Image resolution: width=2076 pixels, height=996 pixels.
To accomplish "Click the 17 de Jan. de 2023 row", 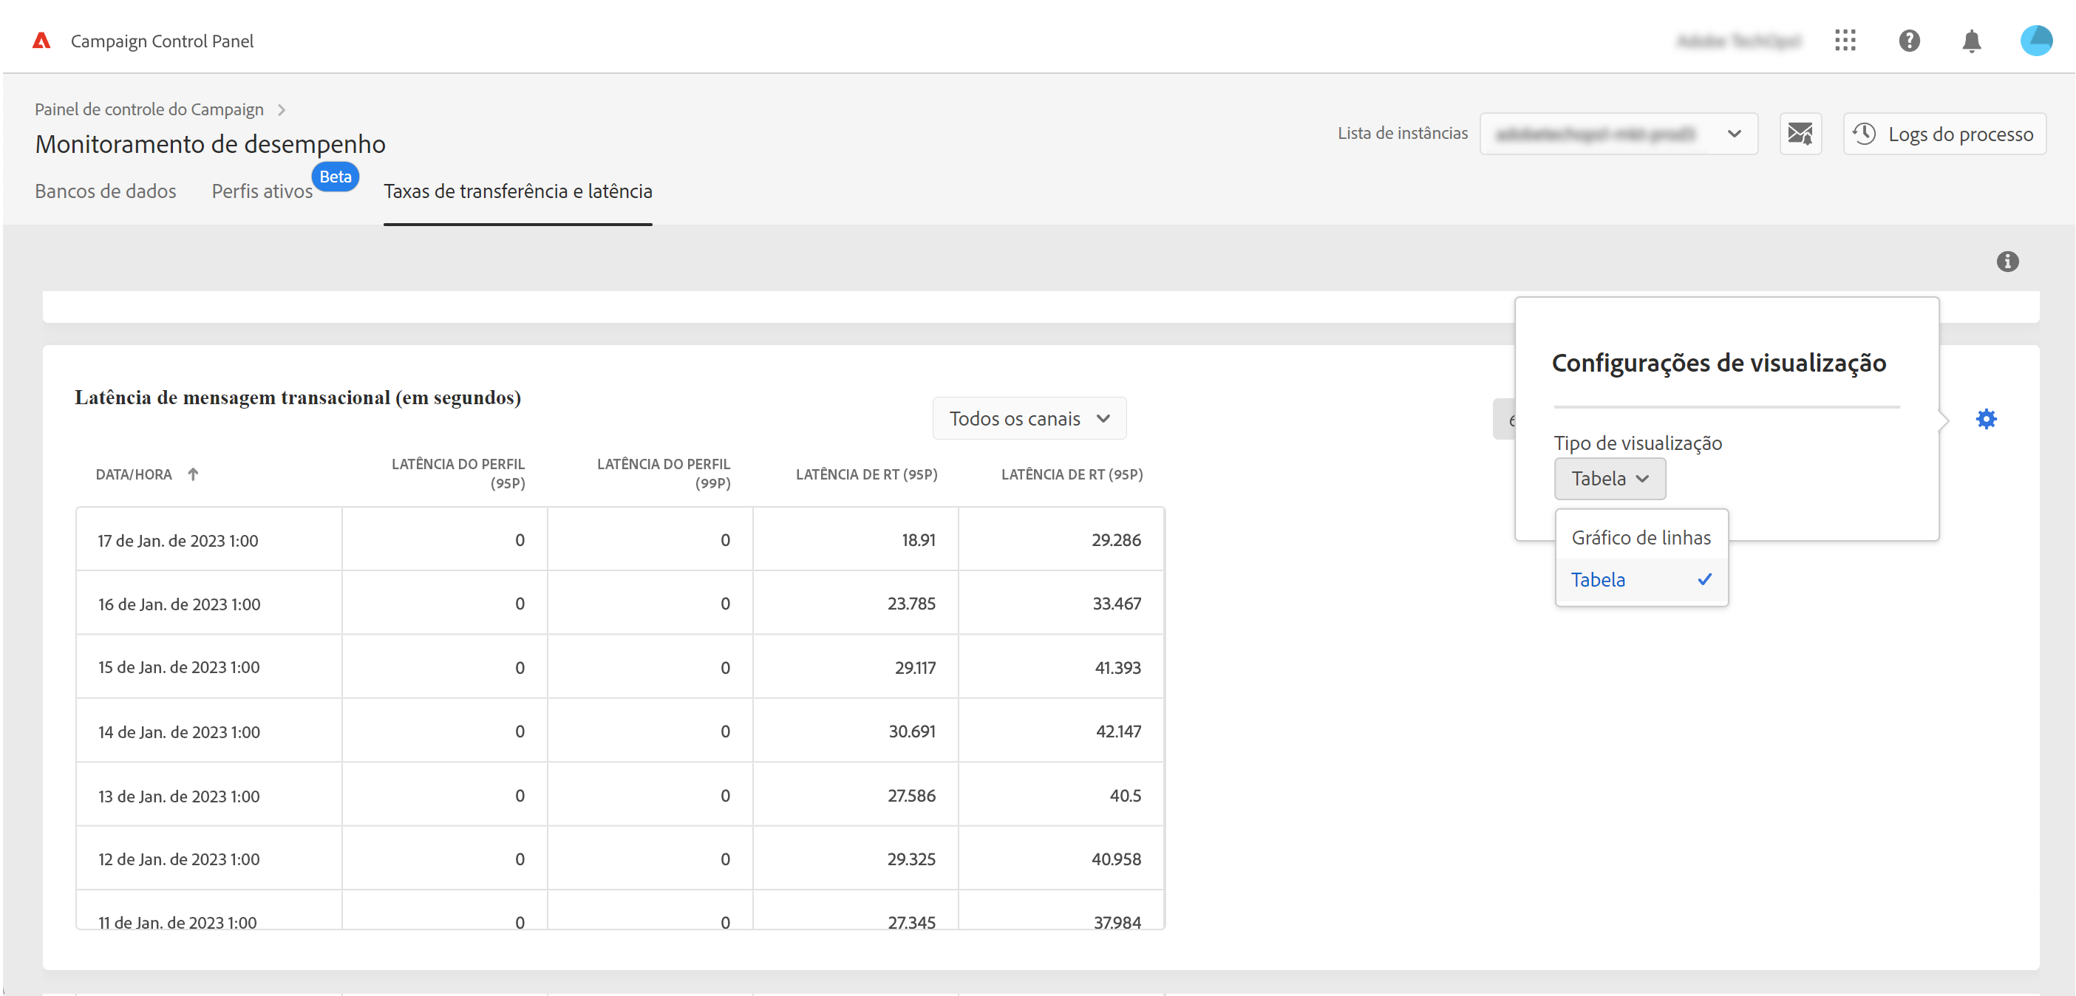I will [177, 540].
